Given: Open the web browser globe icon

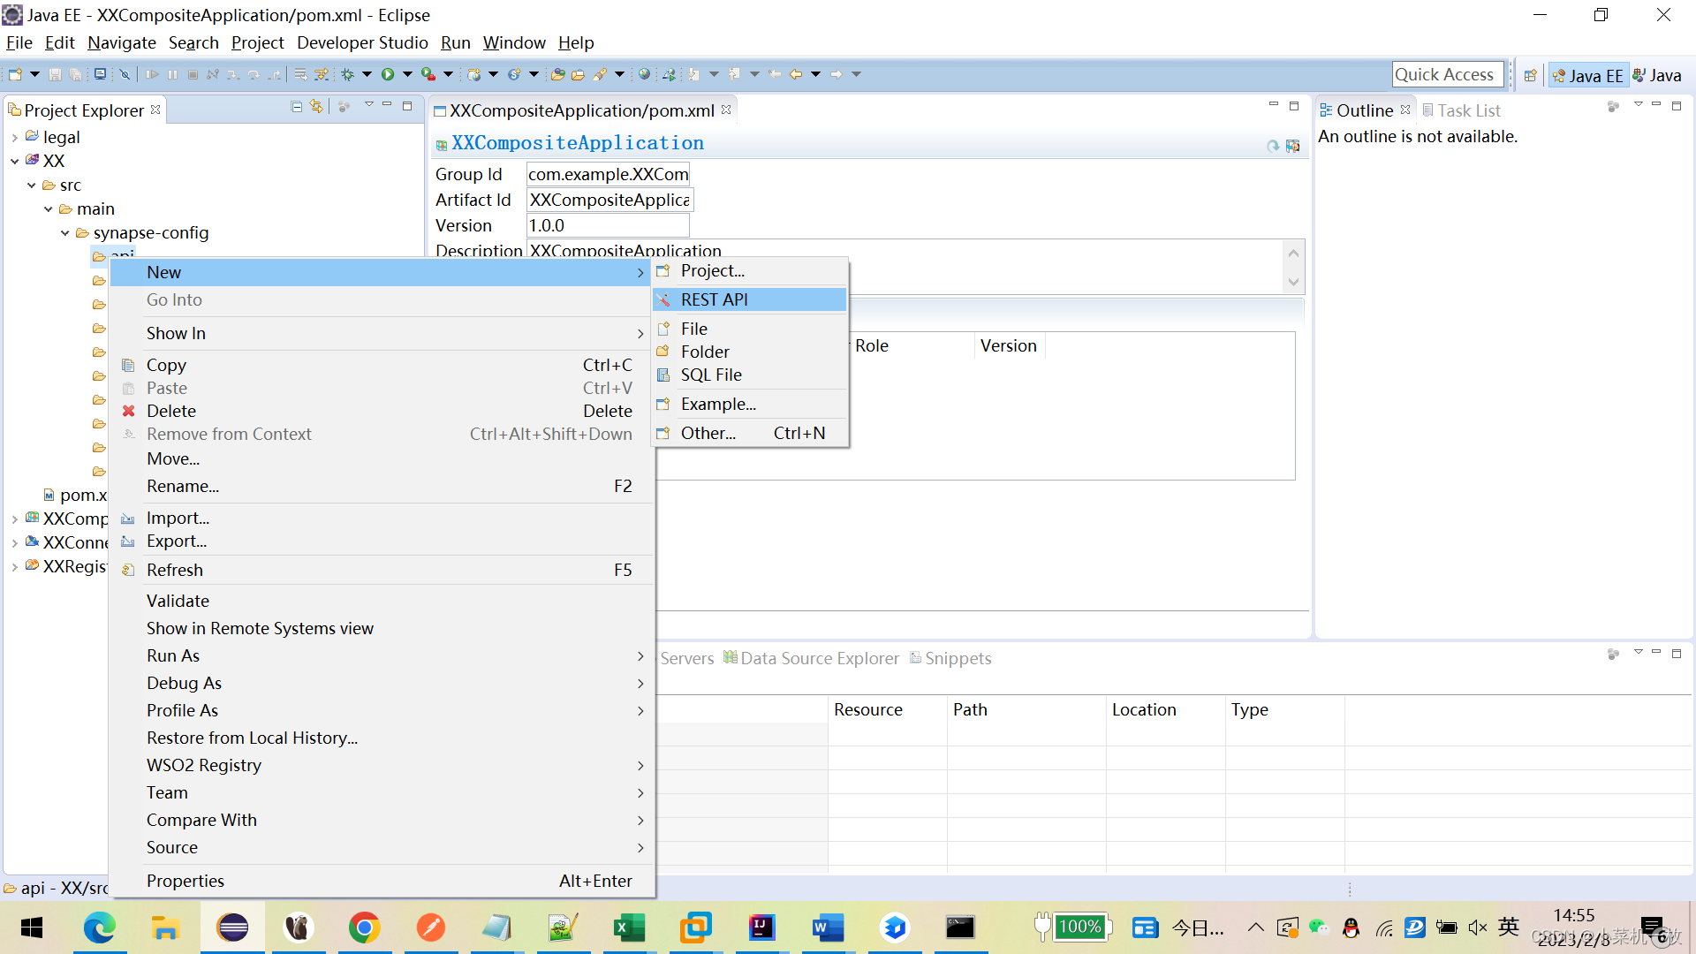Looking at the screenshot, I should pyautogui.click(x=645, y=74).
